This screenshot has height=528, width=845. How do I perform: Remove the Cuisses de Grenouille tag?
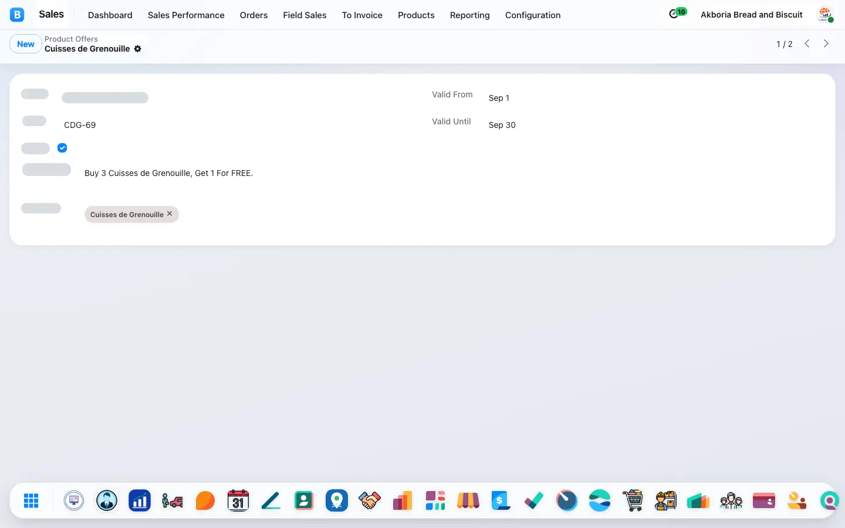(170, 214)
